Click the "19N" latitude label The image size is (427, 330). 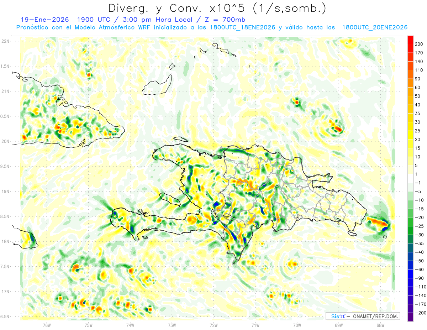pyautogui.click(x=5, y=192)
